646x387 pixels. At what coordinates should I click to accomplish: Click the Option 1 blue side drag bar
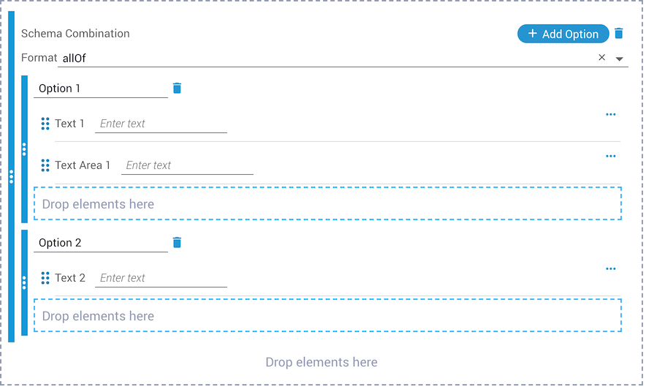(x=24, y=149)
